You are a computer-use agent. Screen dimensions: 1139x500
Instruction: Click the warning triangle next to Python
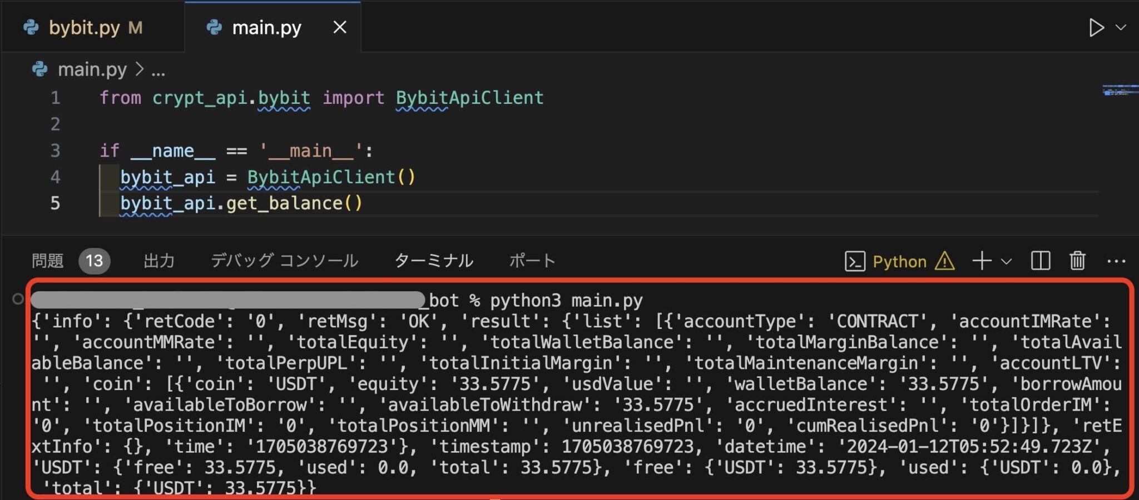coord(945,262)
